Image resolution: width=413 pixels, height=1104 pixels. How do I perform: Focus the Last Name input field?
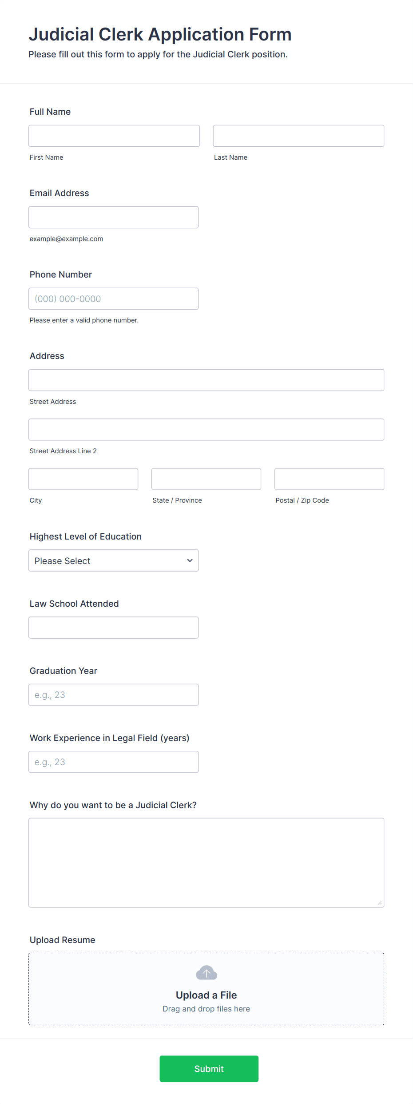click(x=298, y=136)
